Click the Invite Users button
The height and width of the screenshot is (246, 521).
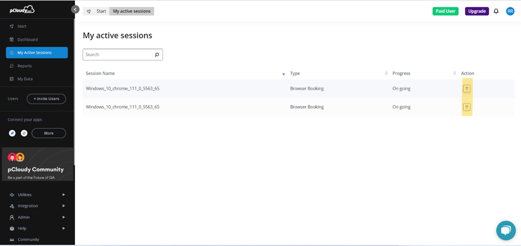(46, 99)
